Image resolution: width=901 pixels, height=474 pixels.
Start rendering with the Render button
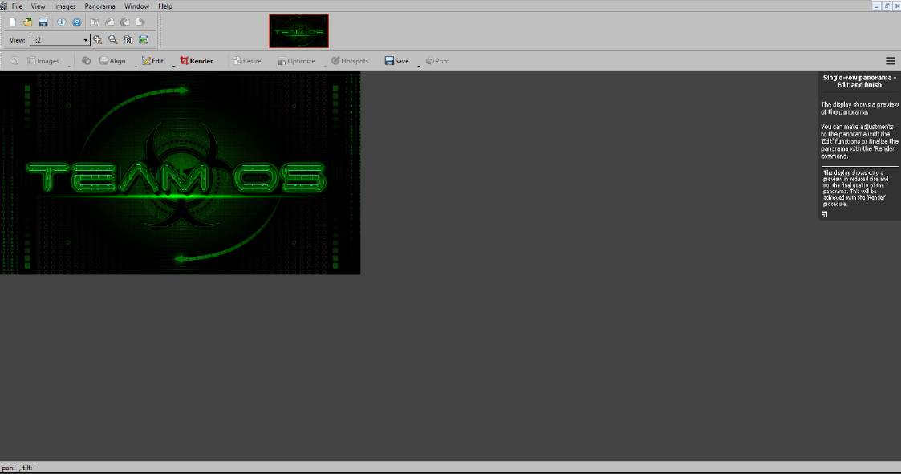tap(197, 61)
